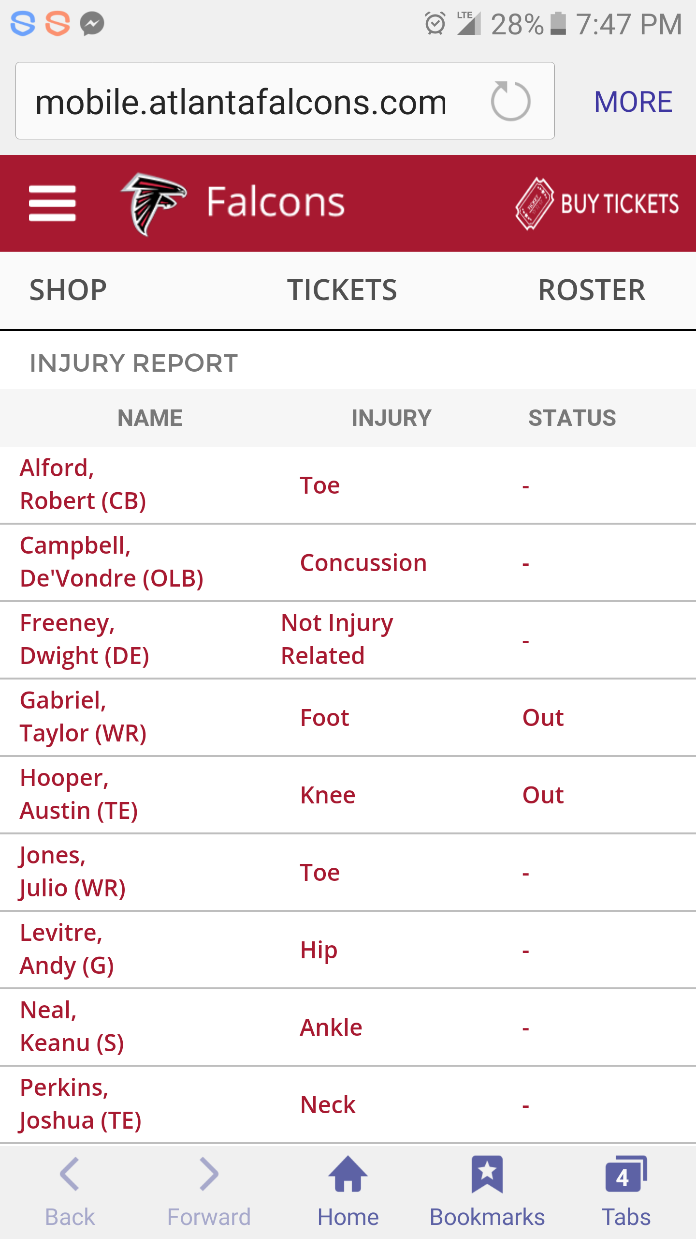The height and width of the screenshot is (1239, 696).
Task: Go to browser Home
Action: 348,1192
